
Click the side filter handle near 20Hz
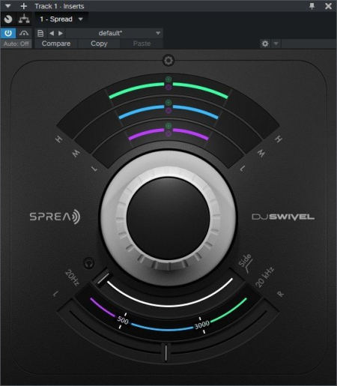103,278
